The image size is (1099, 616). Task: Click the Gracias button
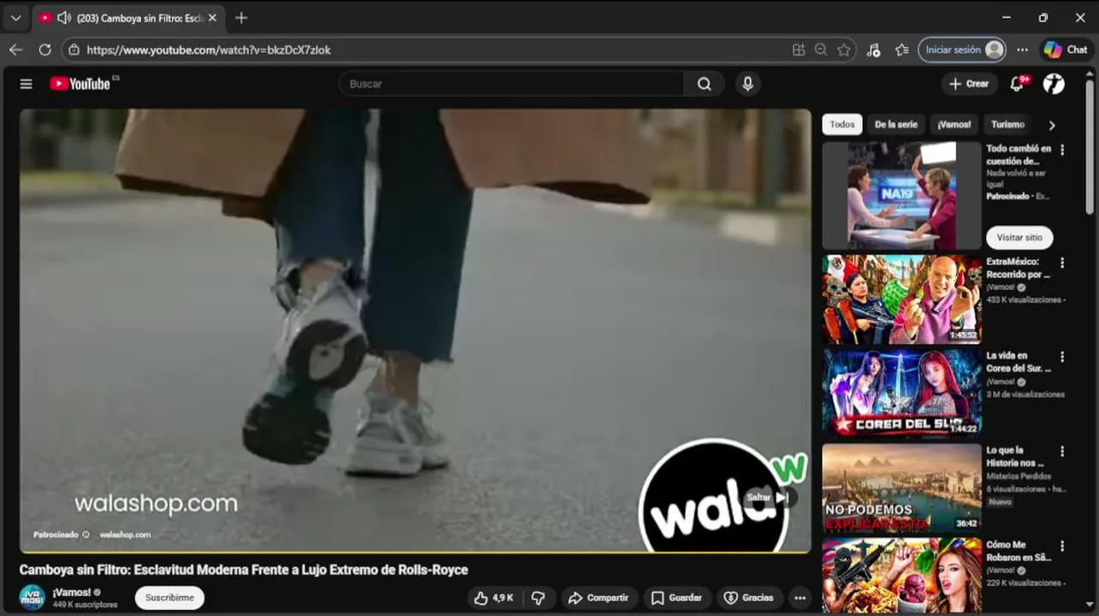749,598
